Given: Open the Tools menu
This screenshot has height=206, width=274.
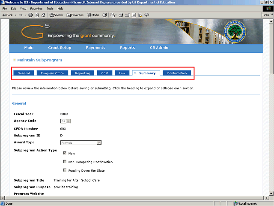Looking at the screenshot, I should [50, 9].
